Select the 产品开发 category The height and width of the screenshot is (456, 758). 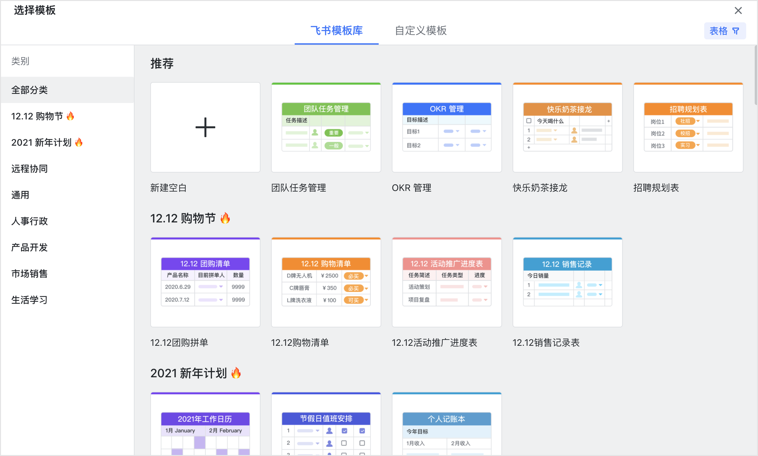tap(29, 247)
